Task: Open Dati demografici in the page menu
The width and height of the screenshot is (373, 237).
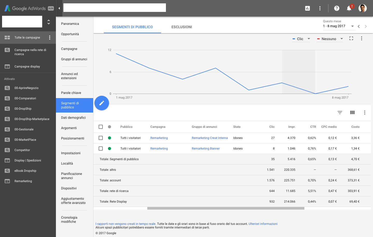Action: pos(73,118)
